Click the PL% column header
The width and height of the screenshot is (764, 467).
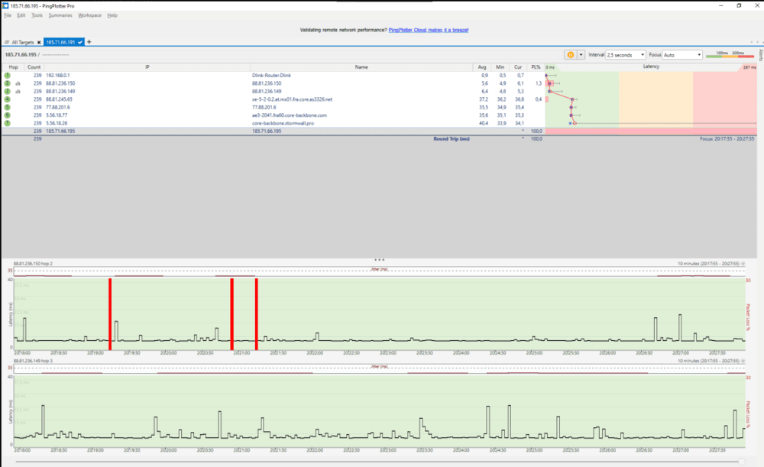[x=536, y=67]
